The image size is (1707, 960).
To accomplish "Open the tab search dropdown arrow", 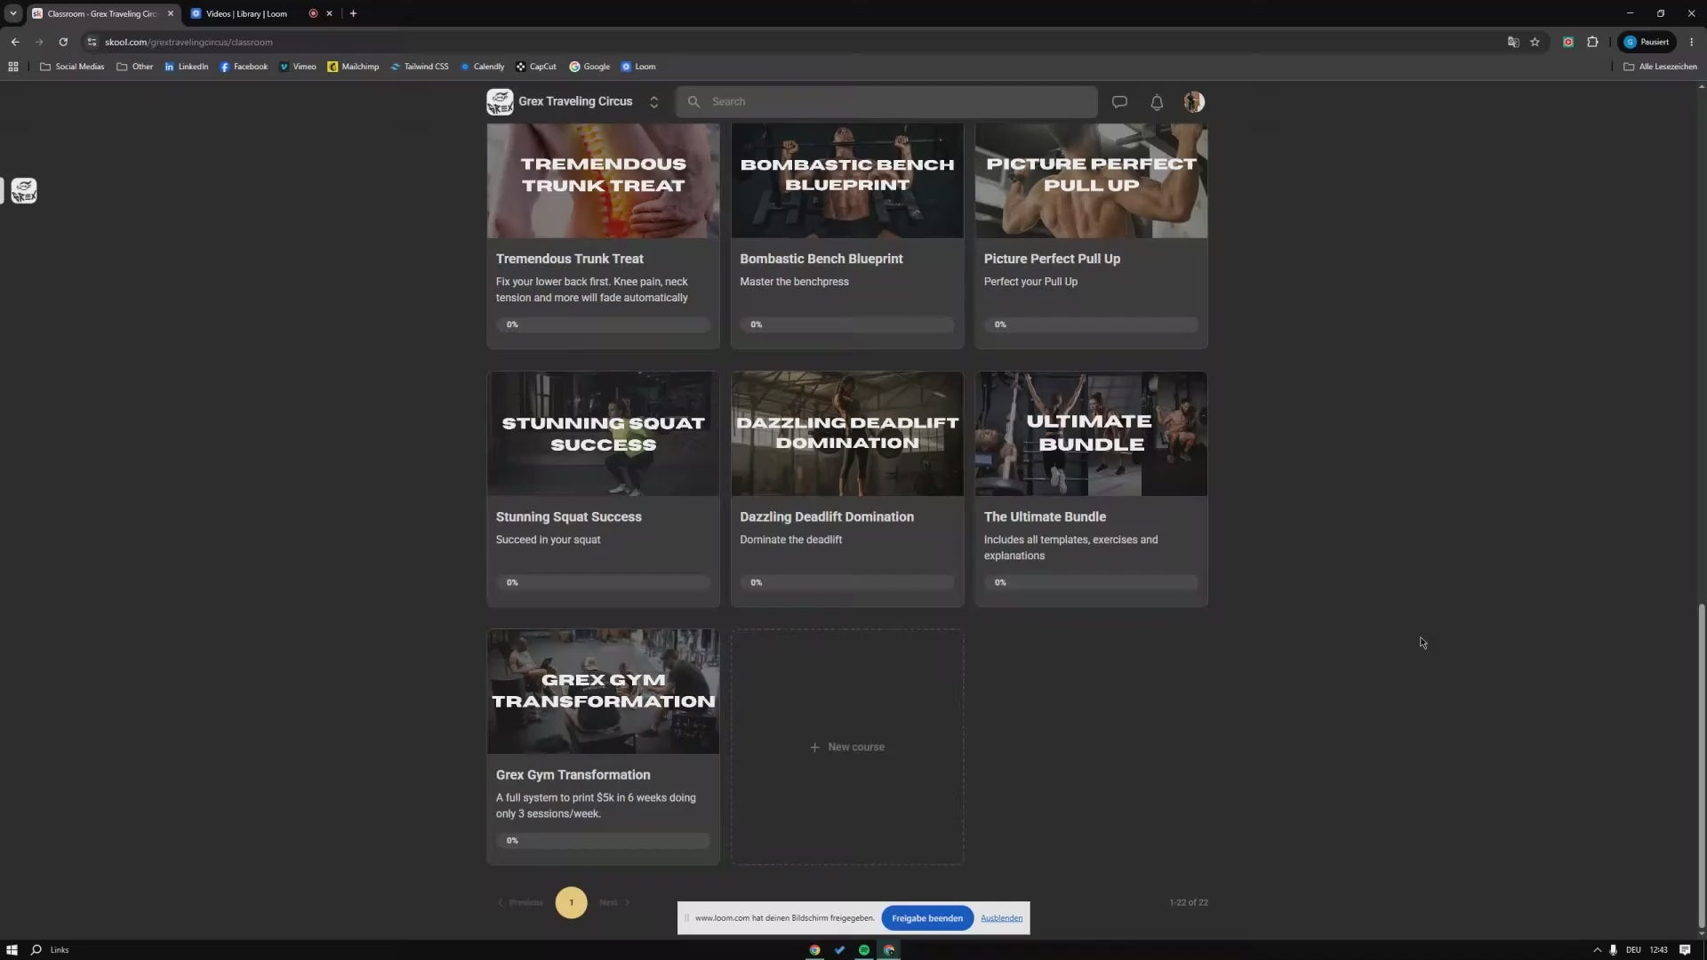I will 13,13.
